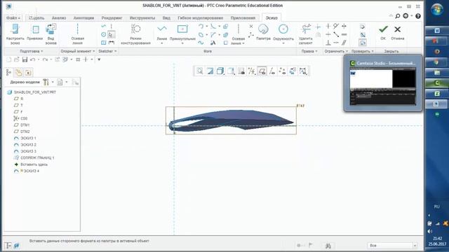Select the Chamfer sketch tool icon
This screenshot has width=449, height=252.
[213, 34]
